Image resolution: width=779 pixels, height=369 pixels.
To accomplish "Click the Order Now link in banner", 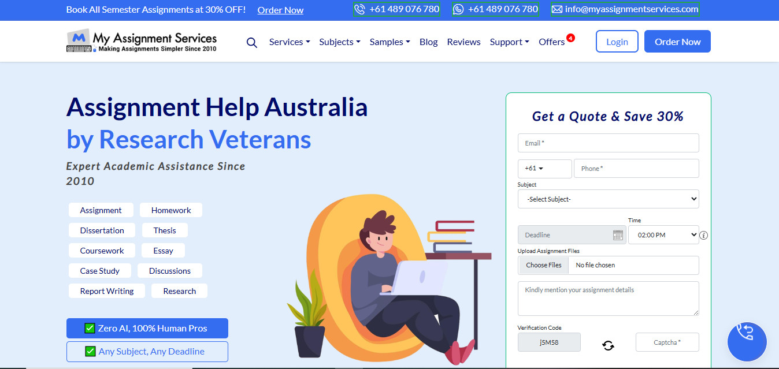I will pyautogui.click(x=280, y=10).
